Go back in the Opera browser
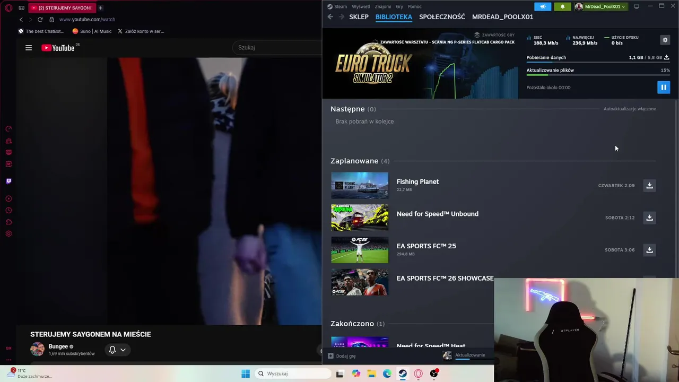 point(21,20)
